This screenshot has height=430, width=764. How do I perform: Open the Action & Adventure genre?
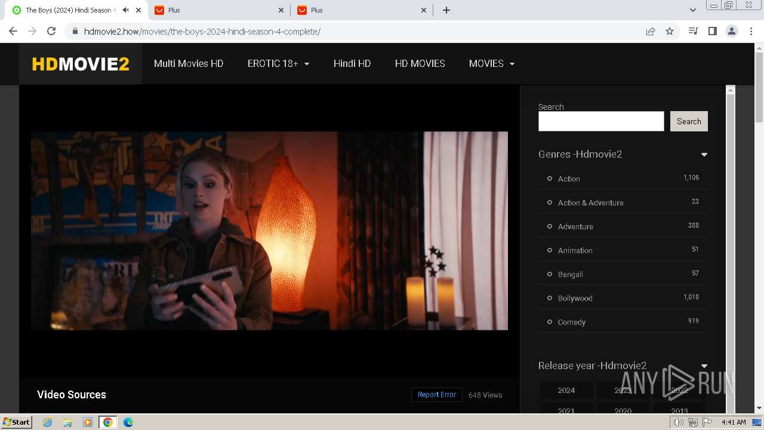591,202
